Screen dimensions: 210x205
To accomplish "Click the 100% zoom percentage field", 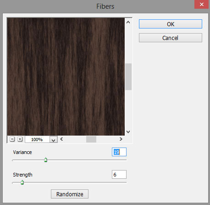I will point(37,139).
